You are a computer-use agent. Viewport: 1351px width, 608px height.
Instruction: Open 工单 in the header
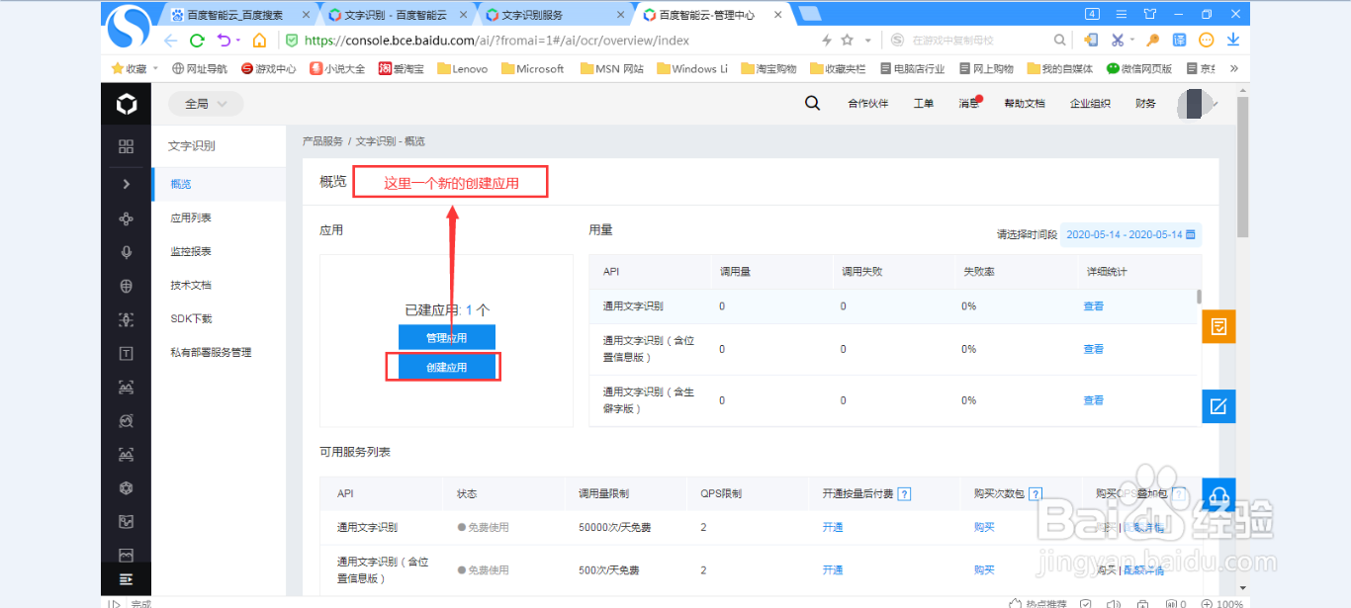[924, 104]
